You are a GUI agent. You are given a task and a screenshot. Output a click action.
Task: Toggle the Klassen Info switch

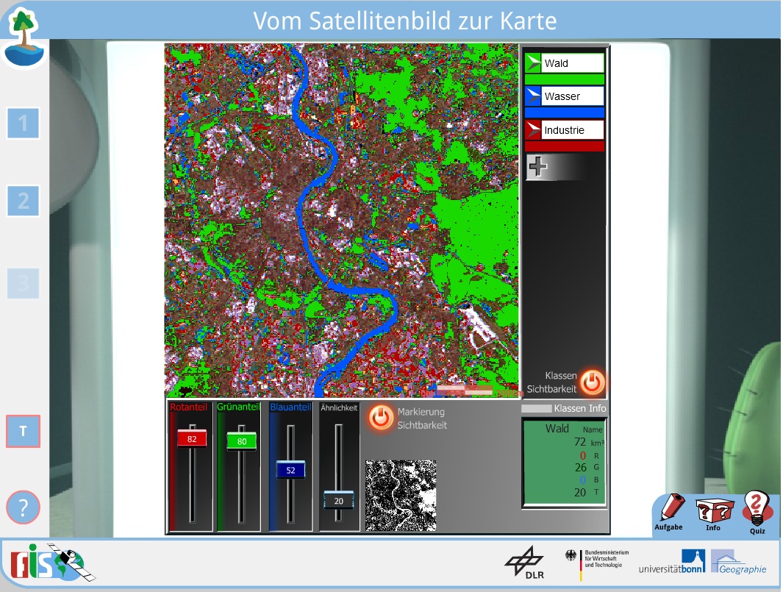click(x=536, y=408)
